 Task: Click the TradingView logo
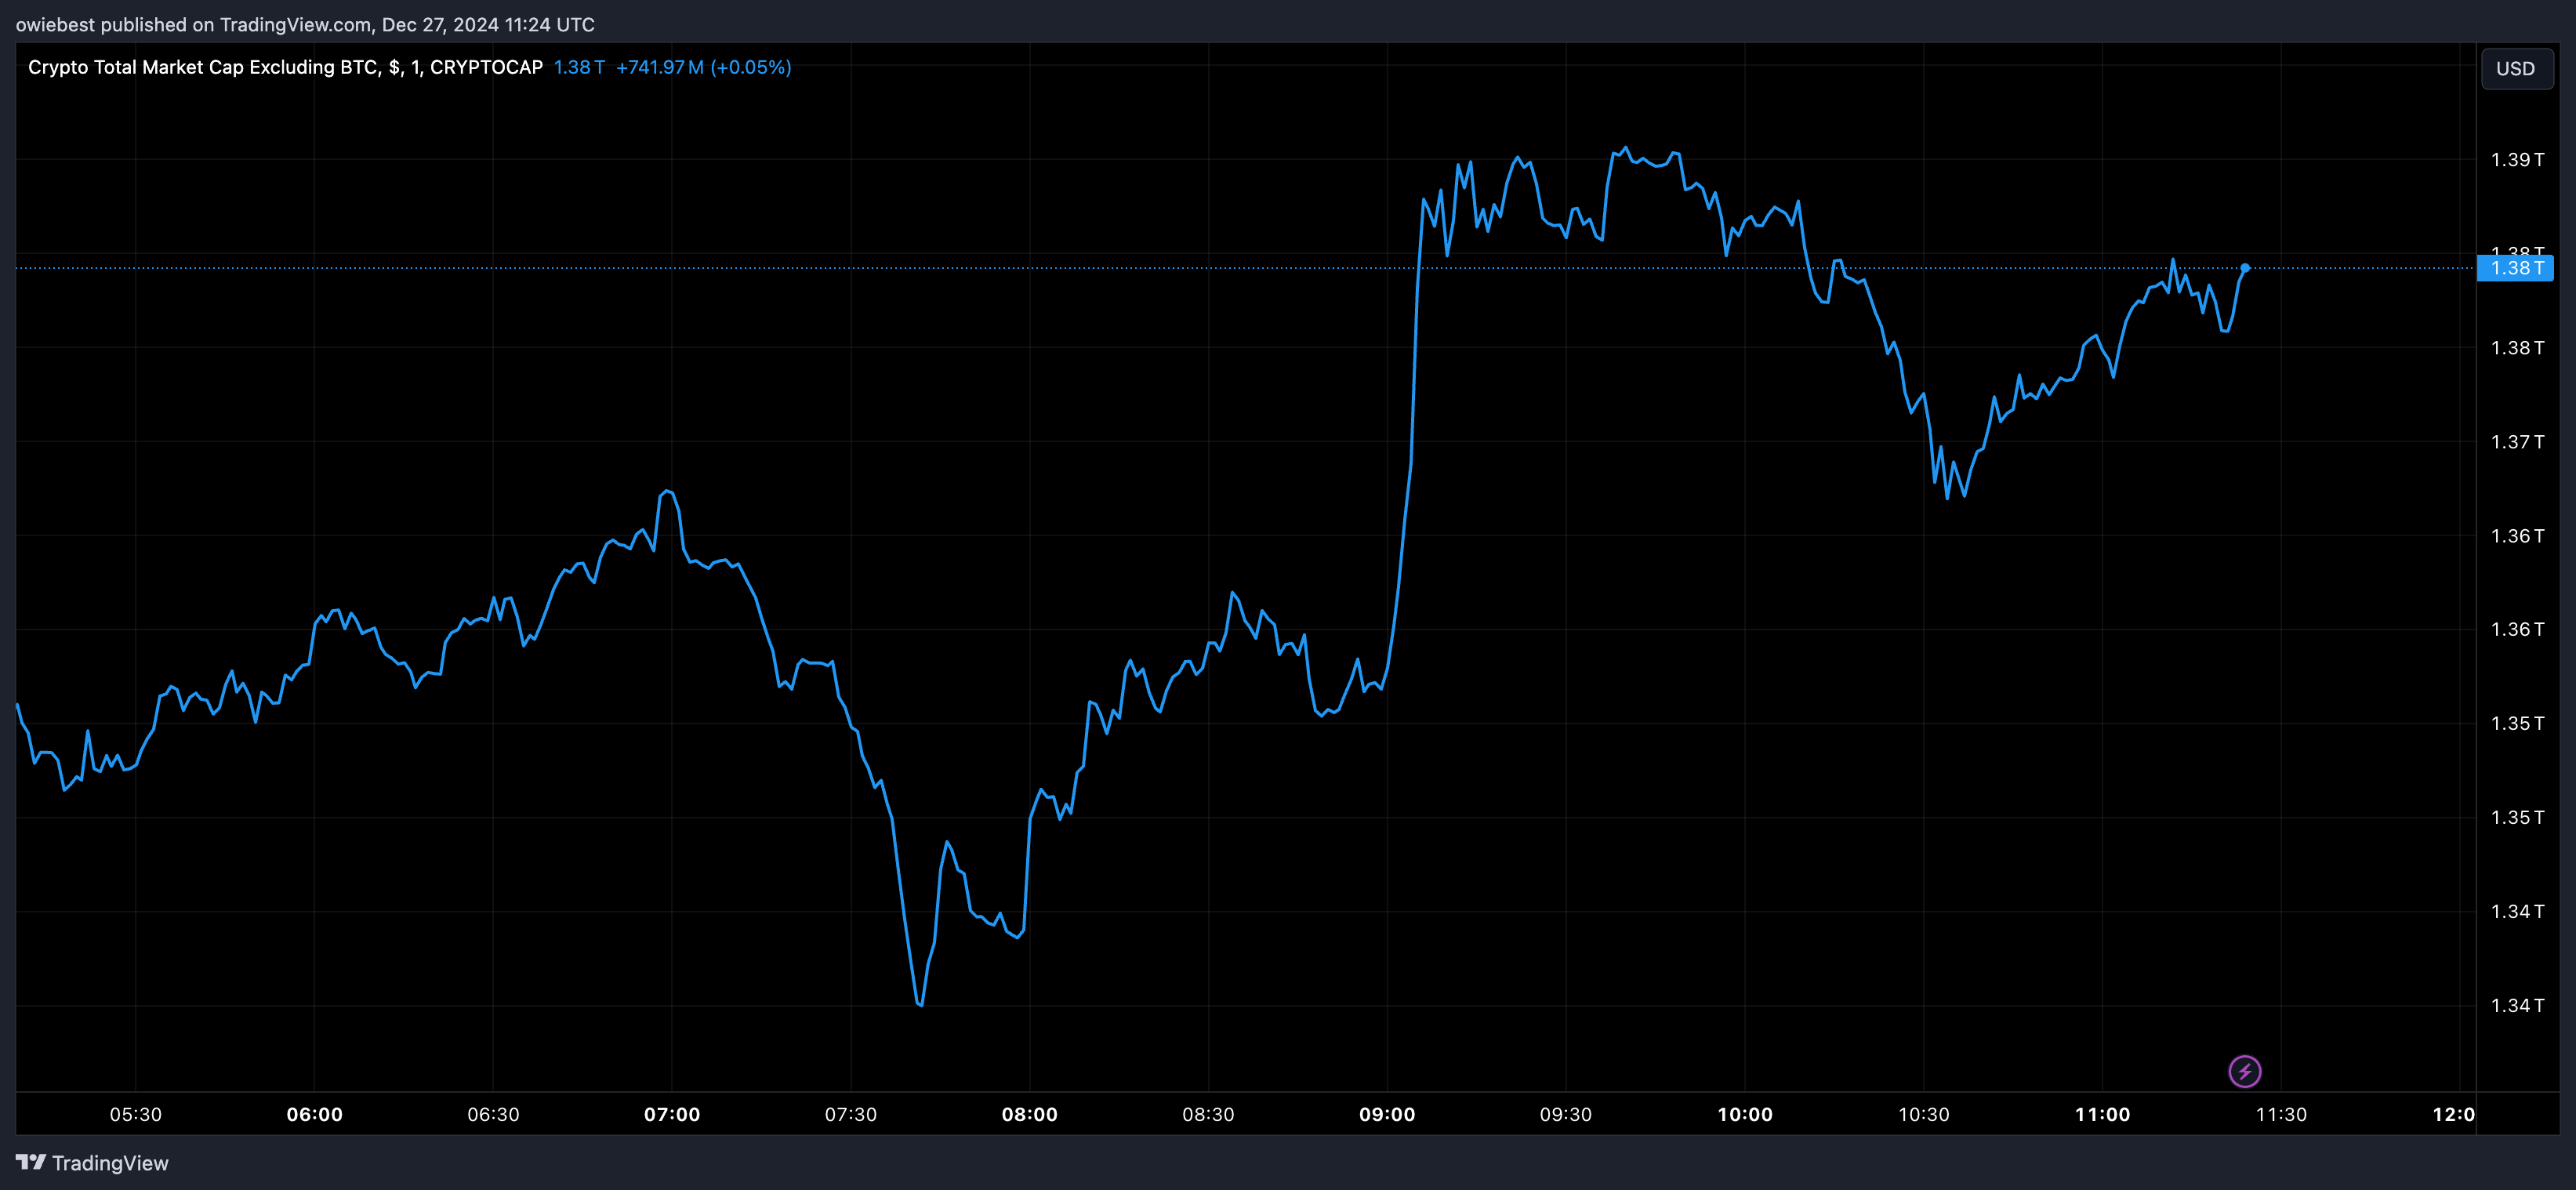point(92,1163)
